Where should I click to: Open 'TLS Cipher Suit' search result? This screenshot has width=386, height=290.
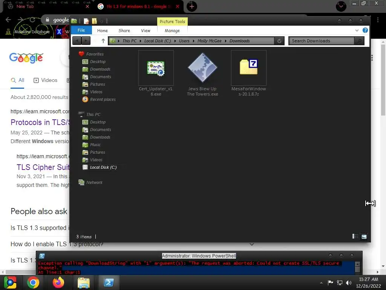click(43, 167)
